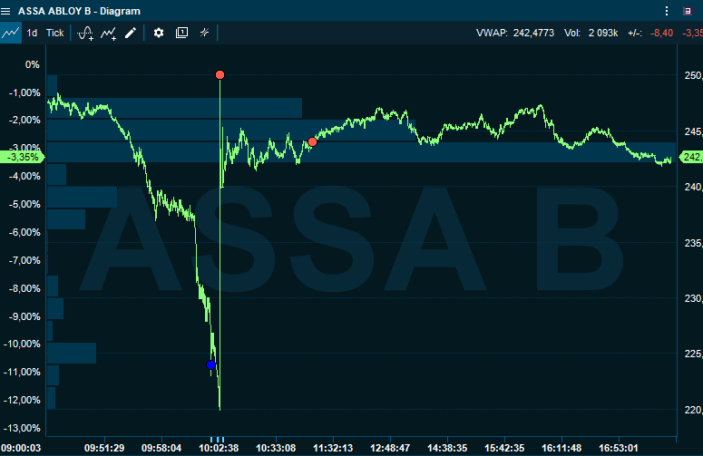The width and height of the screenshot is (703, 456).
Task: Select the blue marker near the chart low
Action: (x=211, y=365)
